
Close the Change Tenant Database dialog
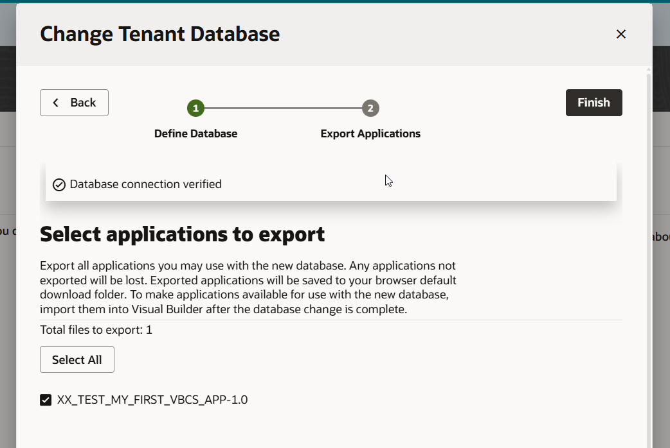tap(620, 34)
